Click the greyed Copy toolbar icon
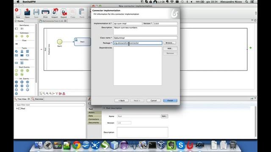This screenshot has width=271, height=152. click(x=73, y=13)
